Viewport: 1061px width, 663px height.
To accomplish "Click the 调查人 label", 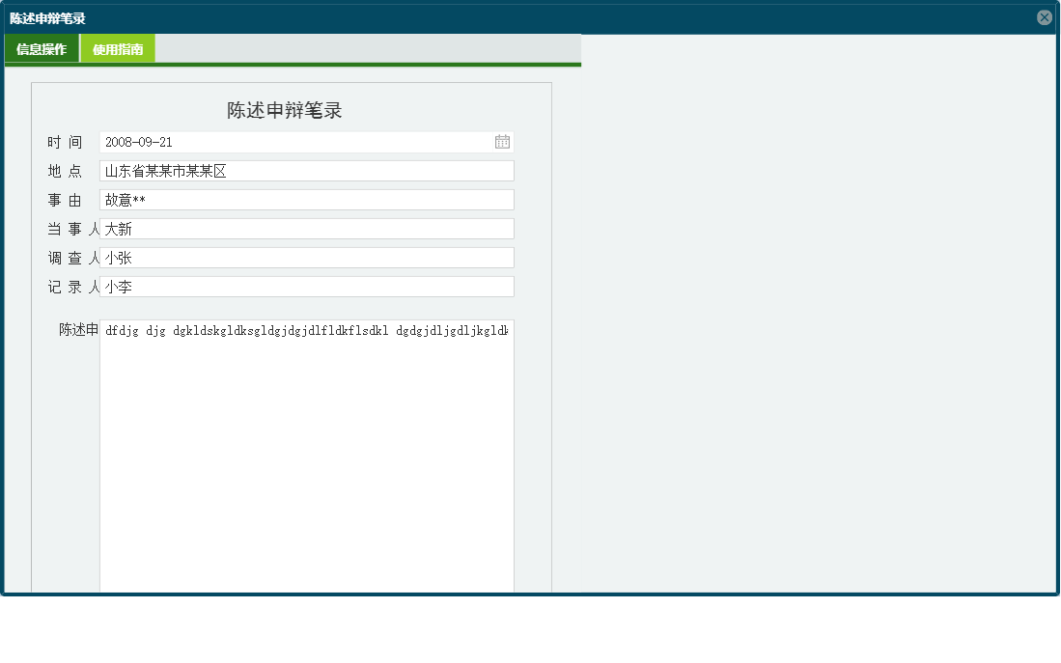I will coord(73,259).
